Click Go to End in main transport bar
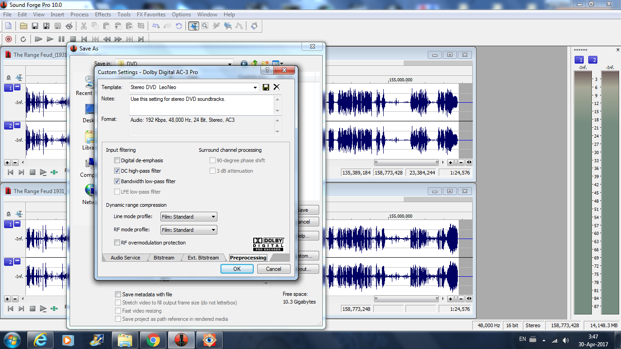This screenshot has width=621, height=349. coord(141,39)
